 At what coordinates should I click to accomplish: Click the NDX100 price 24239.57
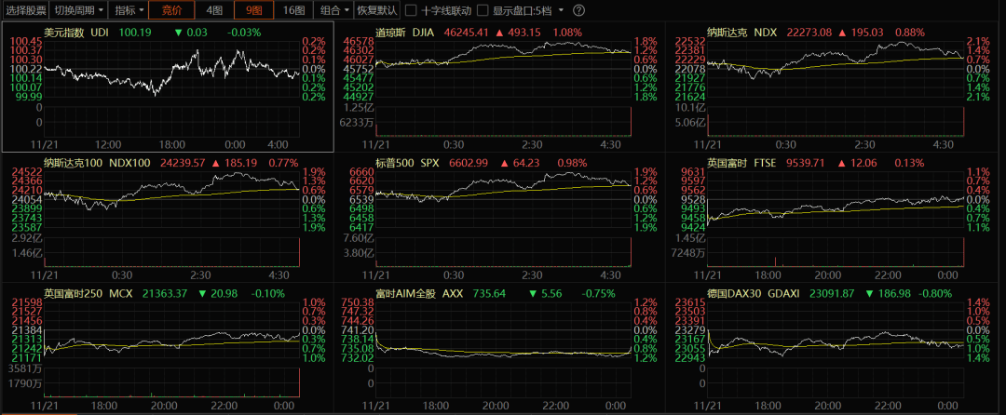coord(184,163)
